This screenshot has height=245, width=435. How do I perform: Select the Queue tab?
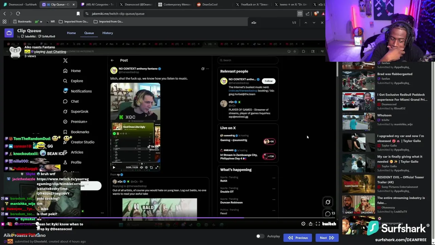click(x=89, y=33)
